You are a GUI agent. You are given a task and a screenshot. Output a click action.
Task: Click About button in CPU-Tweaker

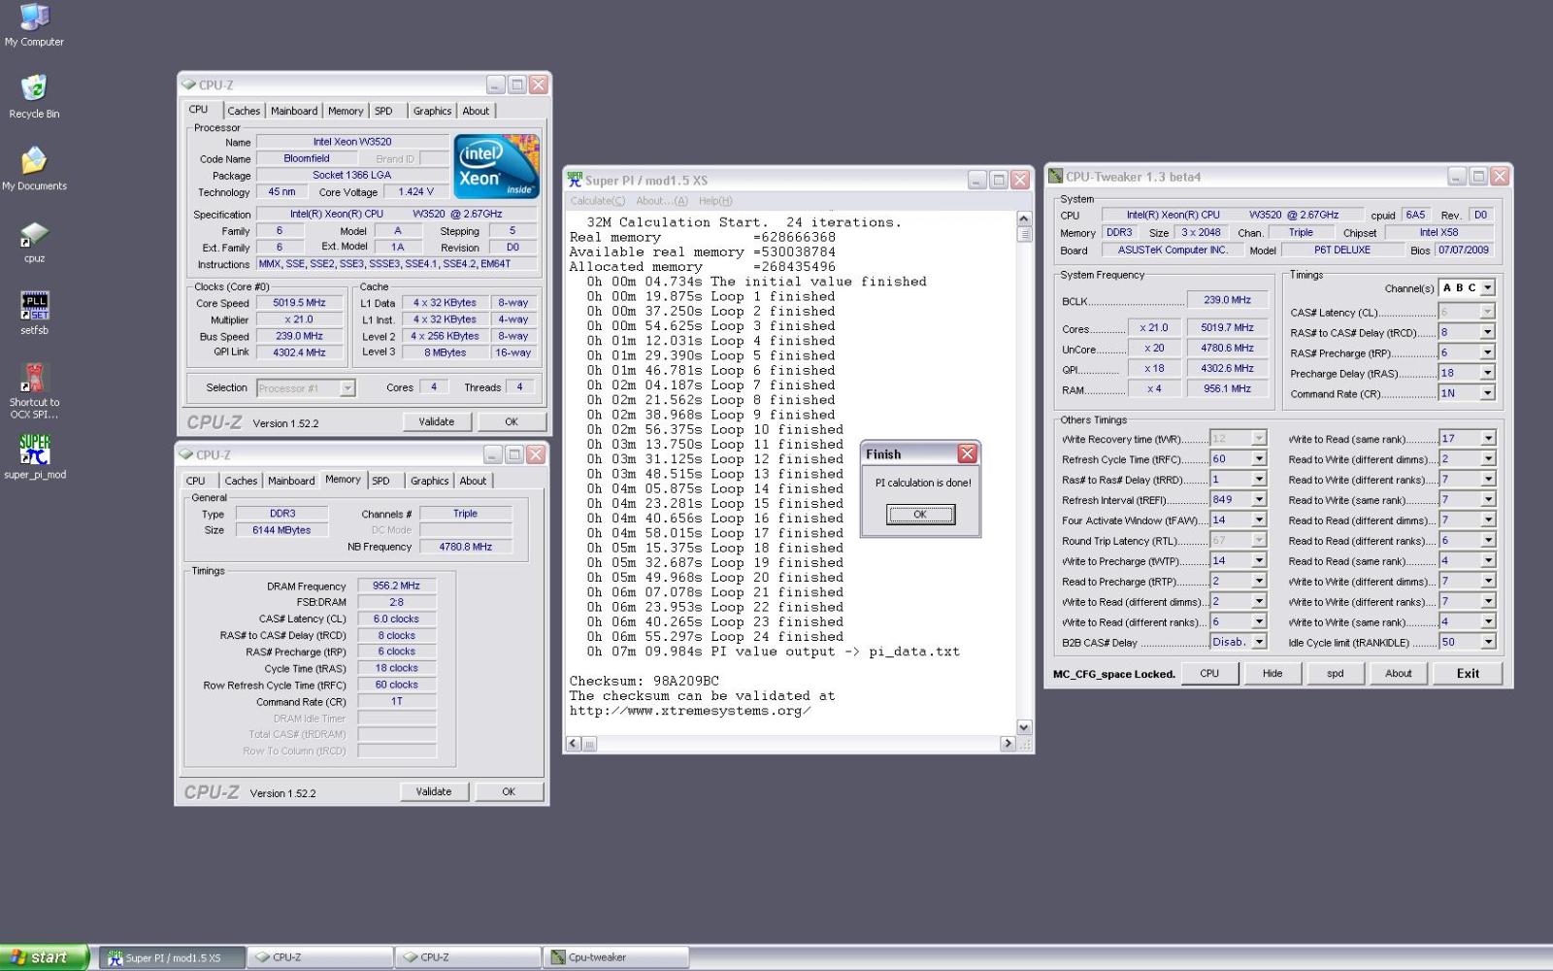[1399, 673]
